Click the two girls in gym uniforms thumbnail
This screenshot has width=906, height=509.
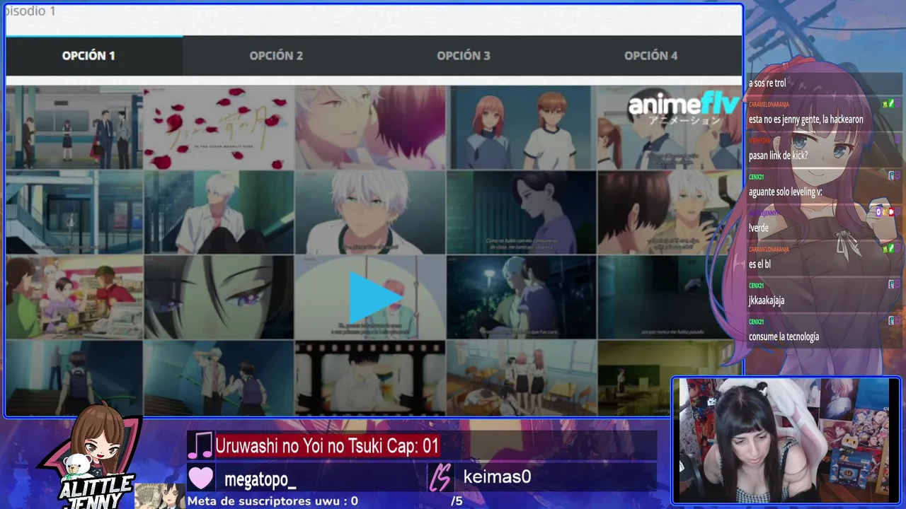[x=522, y=128]
